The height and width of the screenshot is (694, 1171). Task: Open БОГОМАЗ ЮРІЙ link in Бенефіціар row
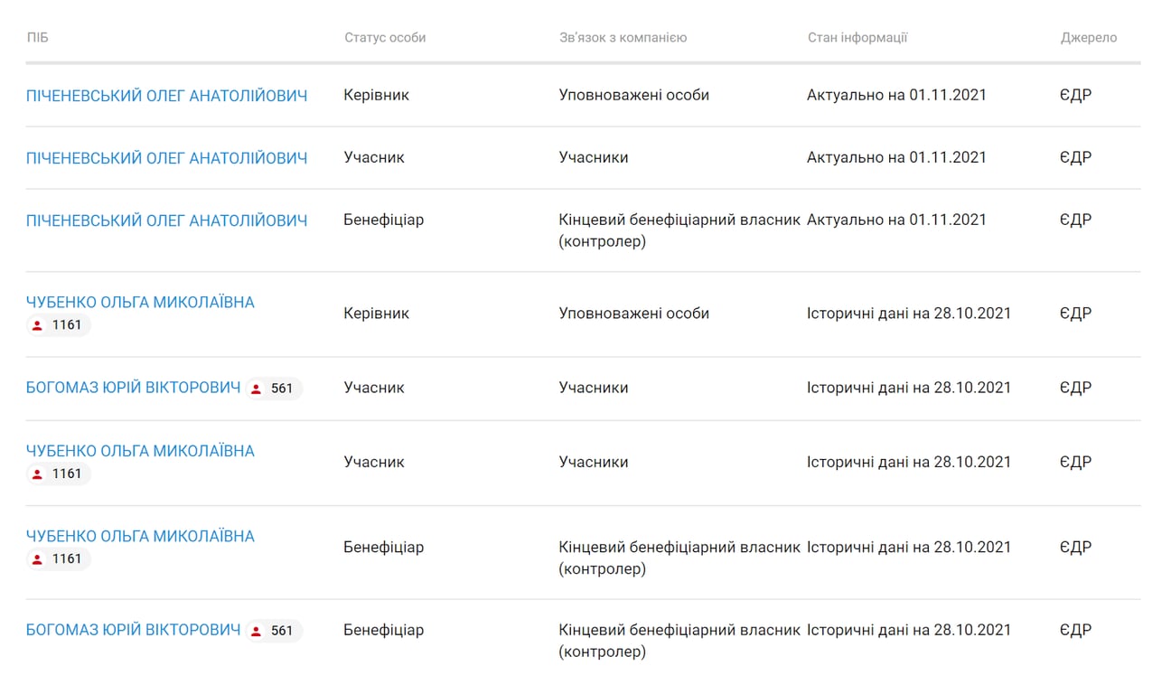134,630
